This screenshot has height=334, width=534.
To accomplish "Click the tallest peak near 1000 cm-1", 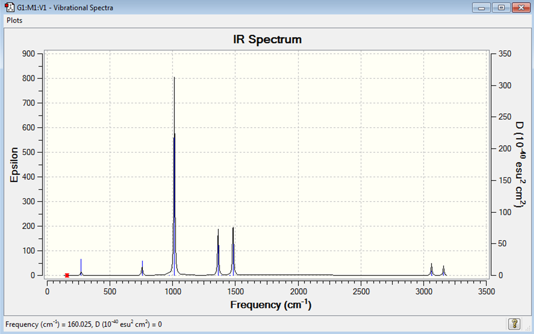I will click(x=174, y=176).
